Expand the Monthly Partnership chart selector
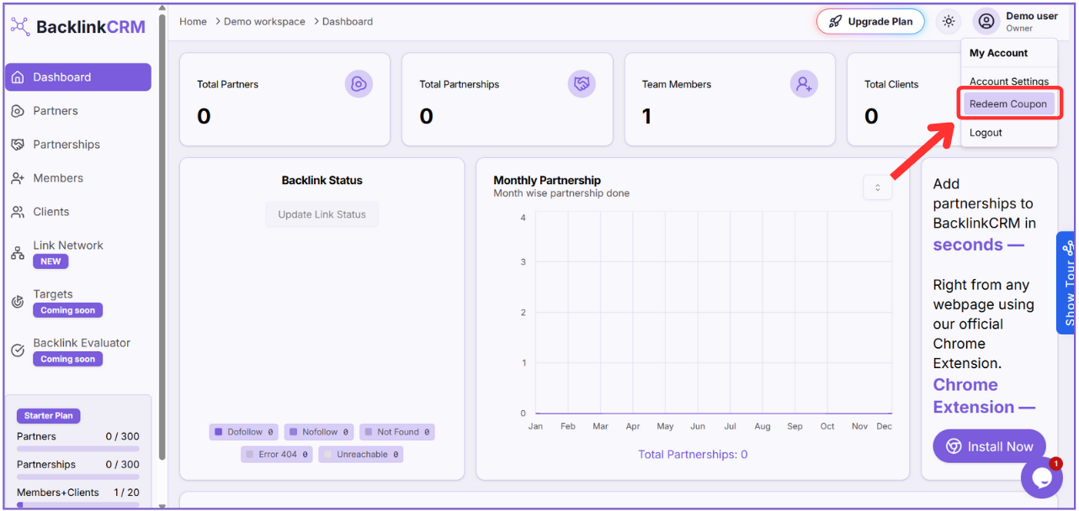Viewport: 1079px width, 511px height. [877, 187]
